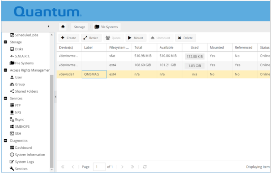
Task: Go to previous page arrow
Action: point(73,167)
